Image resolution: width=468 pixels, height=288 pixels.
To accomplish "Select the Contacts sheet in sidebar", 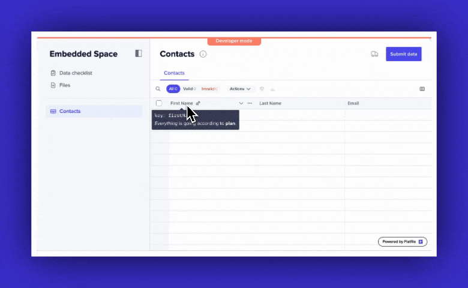I will 94,111.
